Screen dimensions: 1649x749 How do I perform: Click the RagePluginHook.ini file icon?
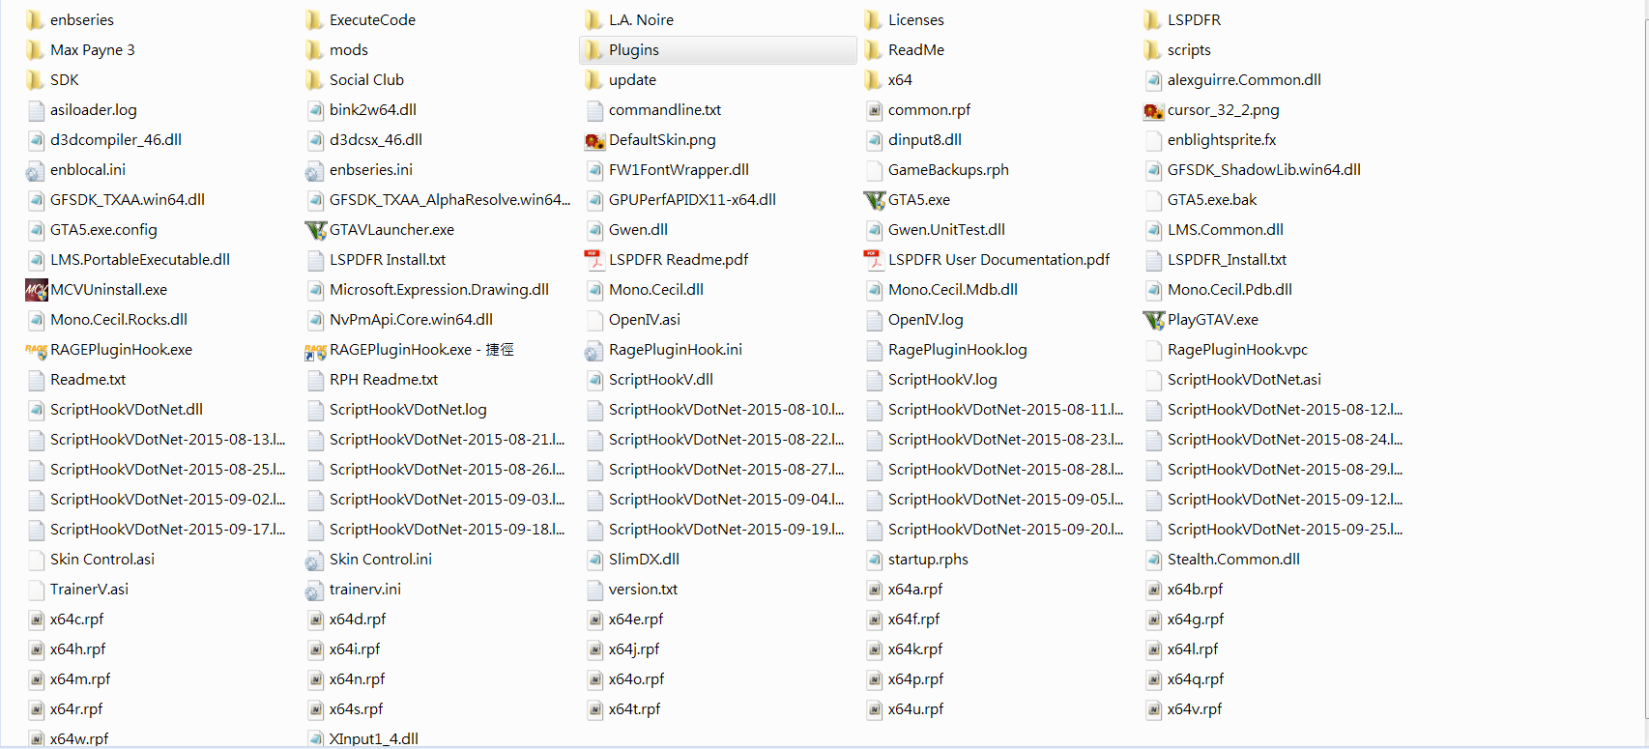point(594,350)
